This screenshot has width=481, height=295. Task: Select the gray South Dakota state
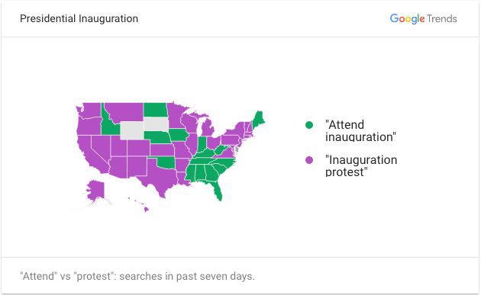(x=157, y=123)
